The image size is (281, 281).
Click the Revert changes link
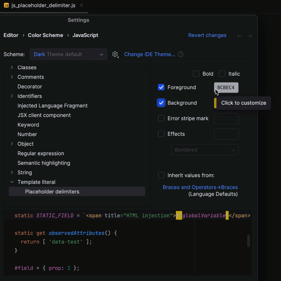point(207,35)
